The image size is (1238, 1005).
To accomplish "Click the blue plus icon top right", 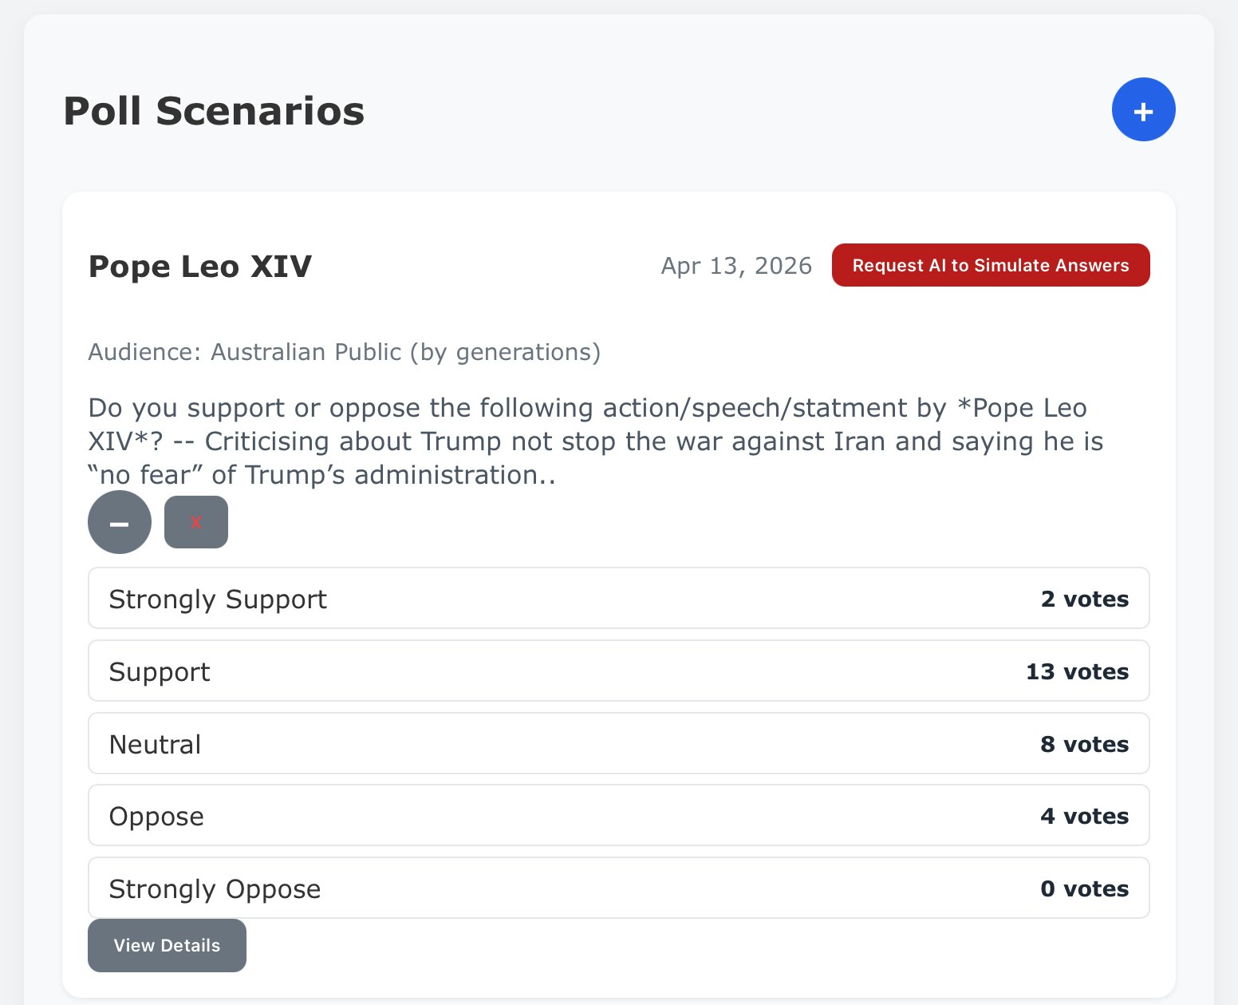I will 1143,109.
